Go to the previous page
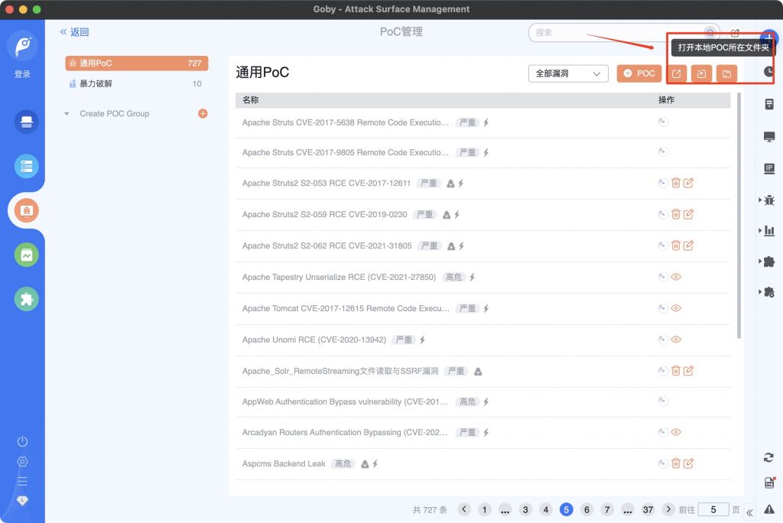This screenshot has width=783, height=523. 464,509
